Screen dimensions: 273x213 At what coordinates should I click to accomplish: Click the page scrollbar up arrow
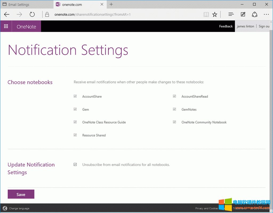(271, 22)
